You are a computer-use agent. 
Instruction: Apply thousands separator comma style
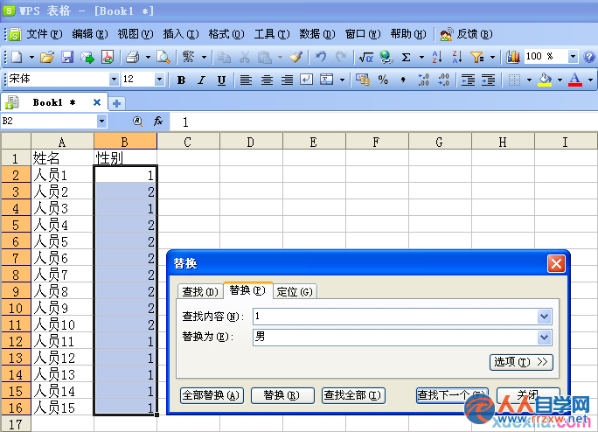coord(403,80)
